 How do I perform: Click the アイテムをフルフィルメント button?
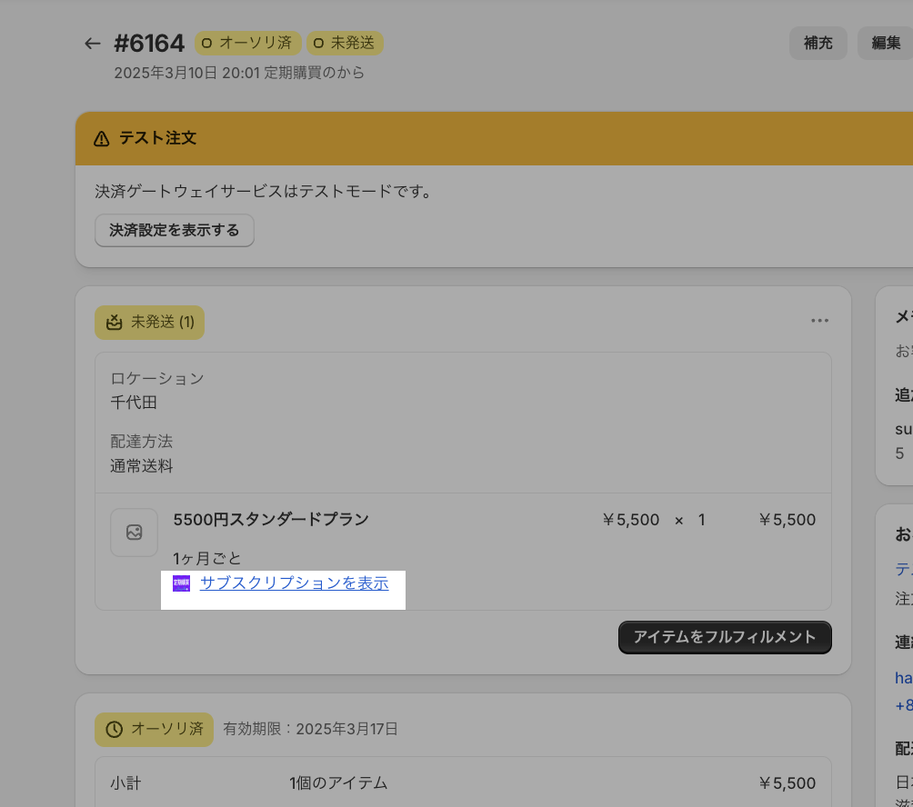click(725, 637)
